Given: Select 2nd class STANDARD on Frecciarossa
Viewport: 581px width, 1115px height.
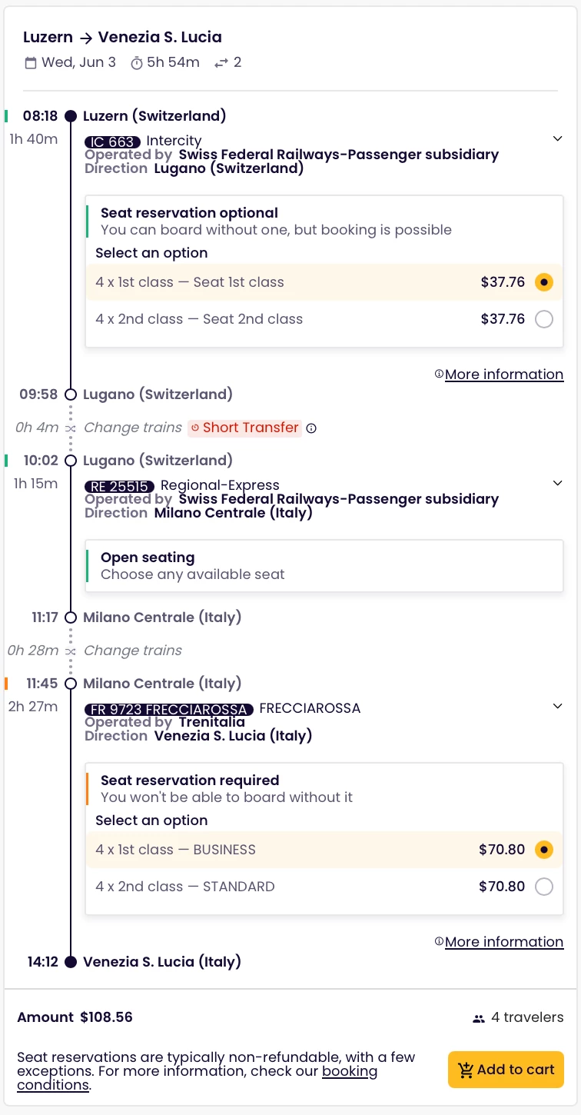Looking at the screenshot, I should [543, 887].
